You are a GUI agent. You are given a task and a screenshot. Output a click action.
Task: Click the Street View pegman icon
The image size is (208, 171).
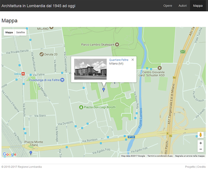pyautogui.click(x=200, y=135)
